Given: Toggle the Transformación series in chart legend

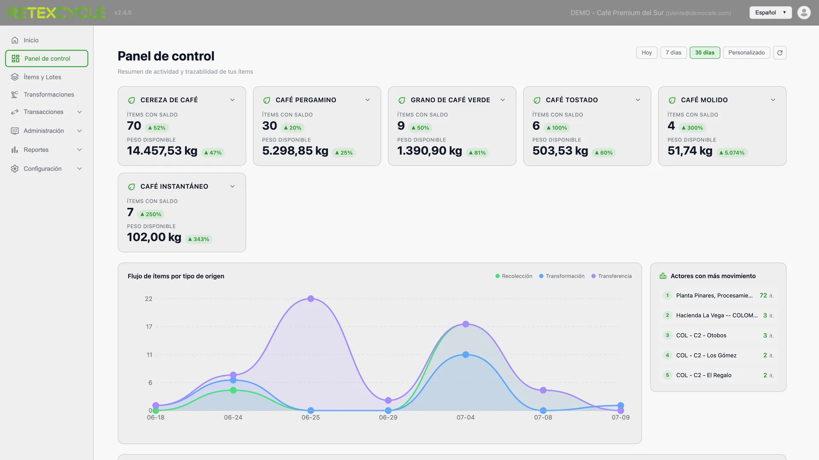Looking at the screenshot, I should [562, 276].
